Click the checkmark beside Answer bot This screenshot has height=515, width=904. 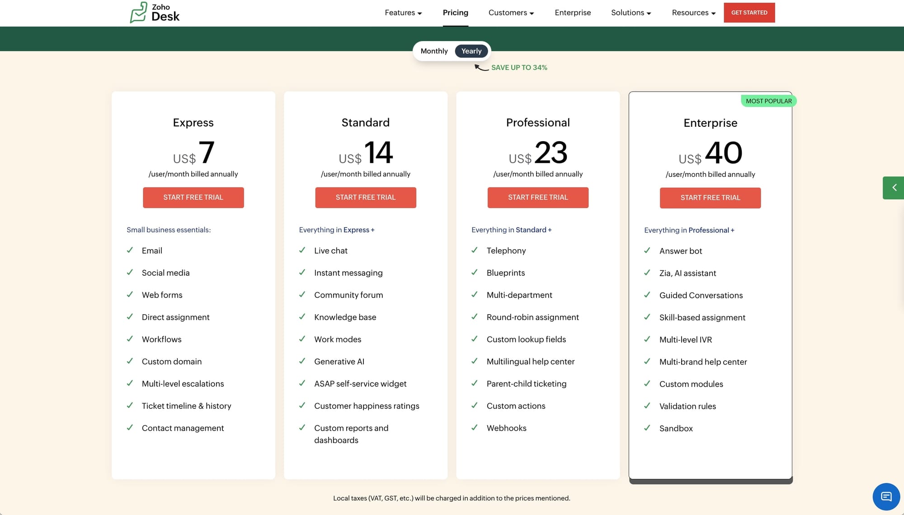(647, 251)
